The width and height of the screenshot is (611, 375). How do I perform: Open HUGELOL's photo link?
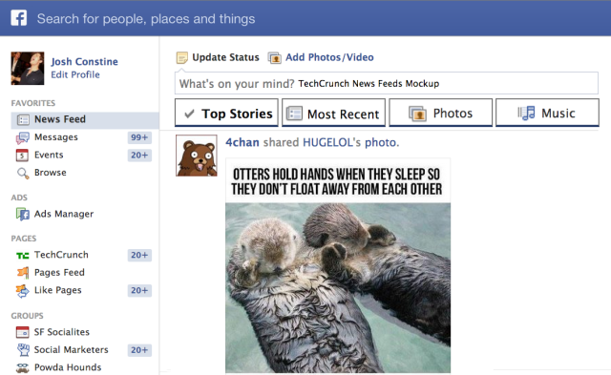(x=350, y=142)
